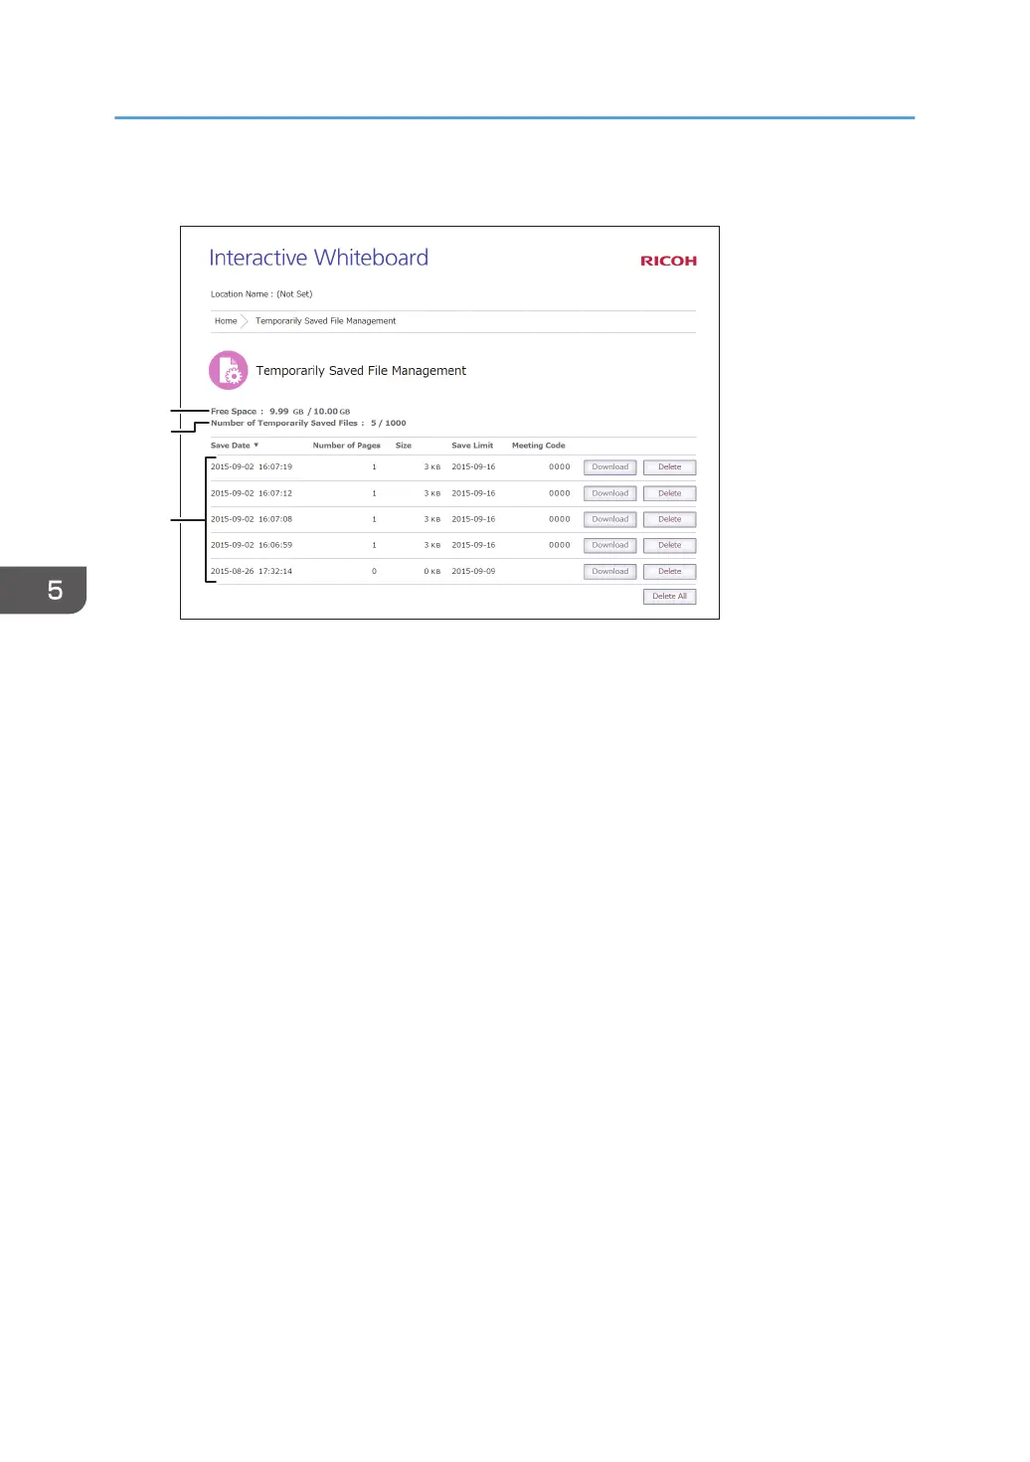Click the Delete All button

point(669,597)
